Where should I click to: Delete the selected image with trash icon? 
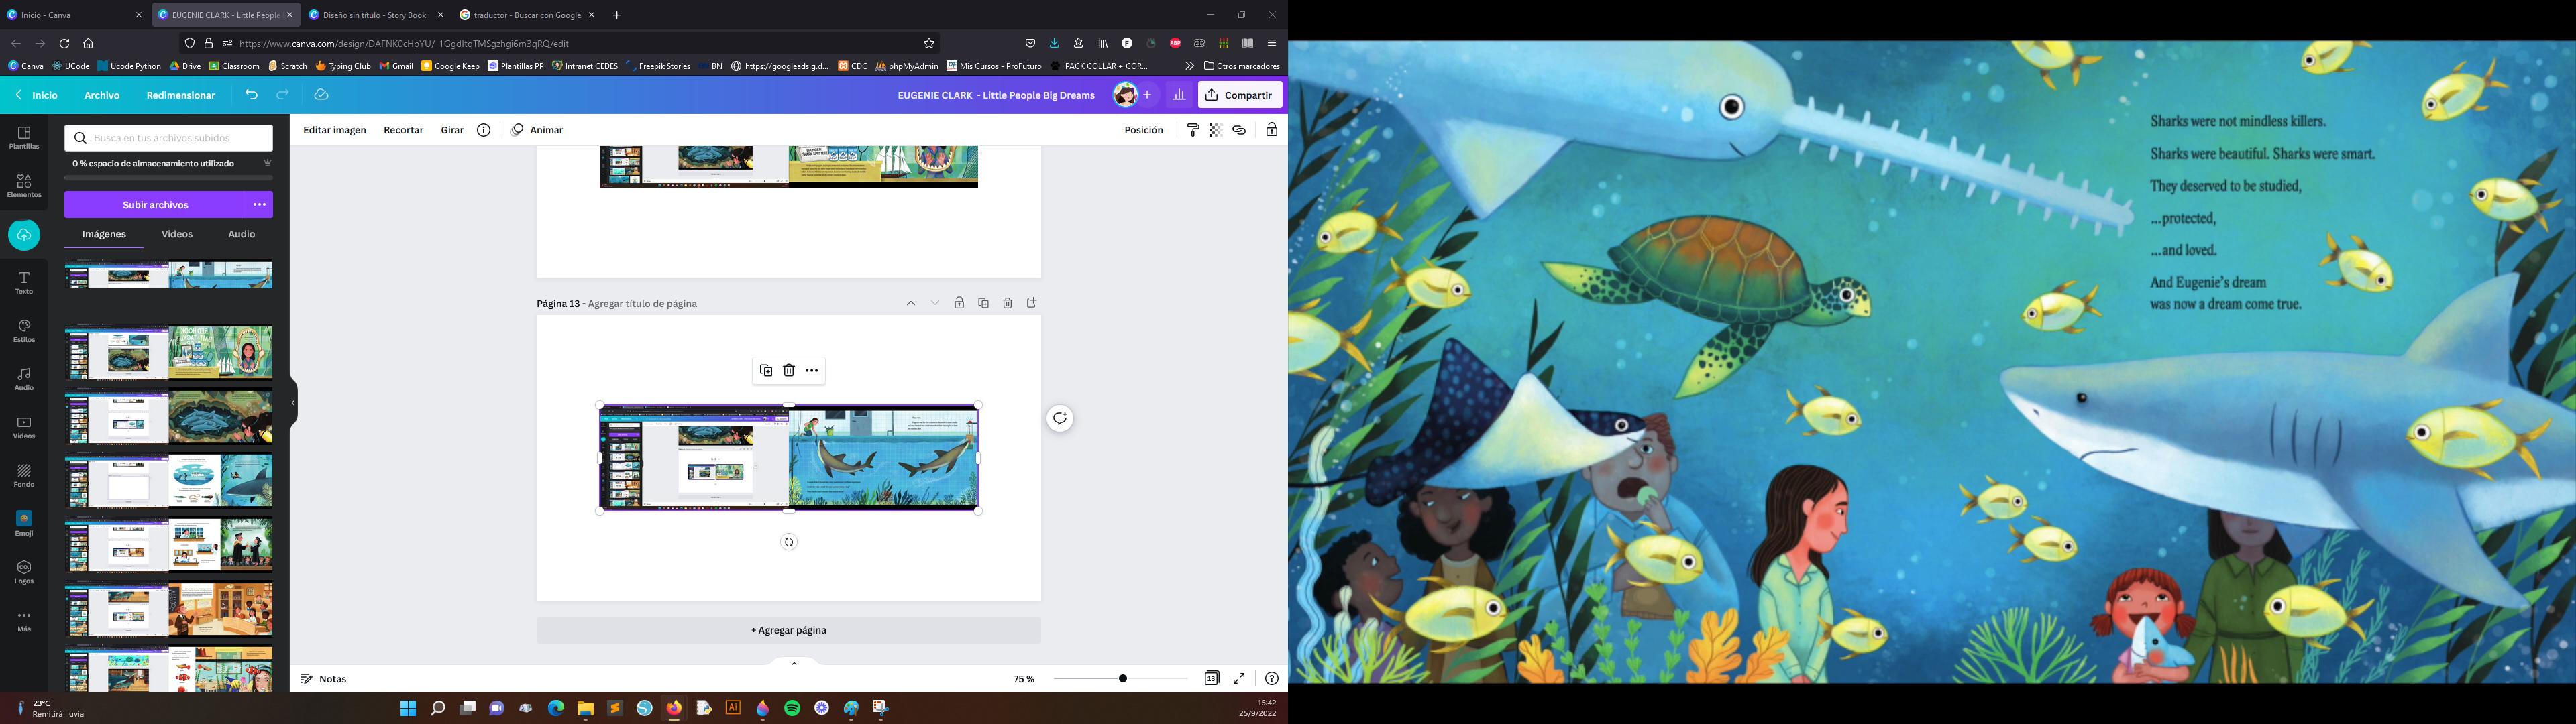point(789,371)
